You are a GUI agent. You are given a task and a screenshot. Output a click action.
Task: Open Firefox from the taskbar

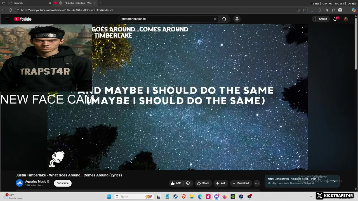point(225,197)
